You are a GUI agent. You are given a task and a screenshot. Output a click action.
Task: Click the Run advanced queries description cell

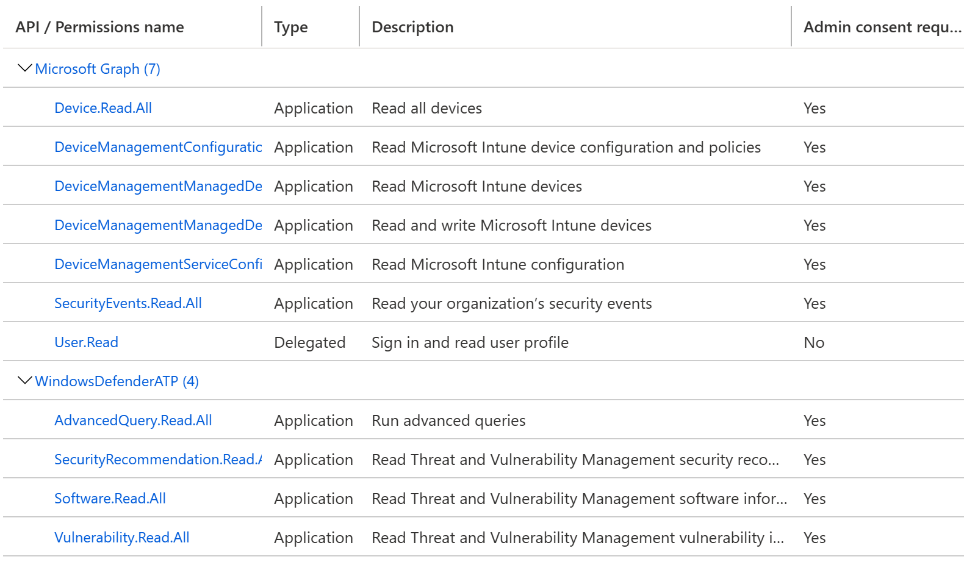[x=448, y=420]
